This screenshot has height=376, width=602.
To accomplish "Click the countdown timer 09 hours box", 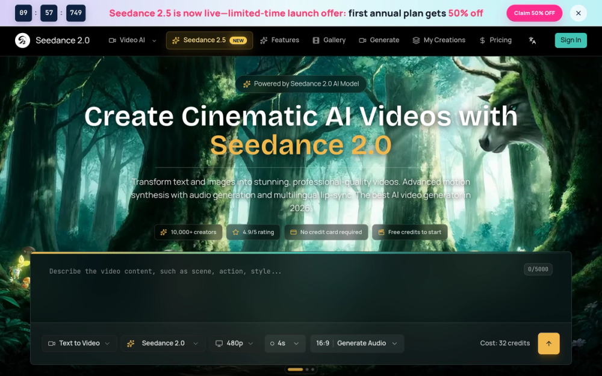I will pos(23,13).
